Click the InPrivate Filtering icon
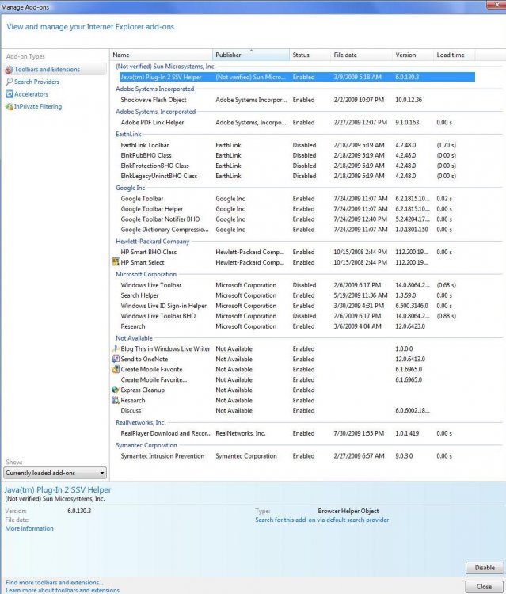Viewport: 506px width, 594px height. click(x=9, y=106)
